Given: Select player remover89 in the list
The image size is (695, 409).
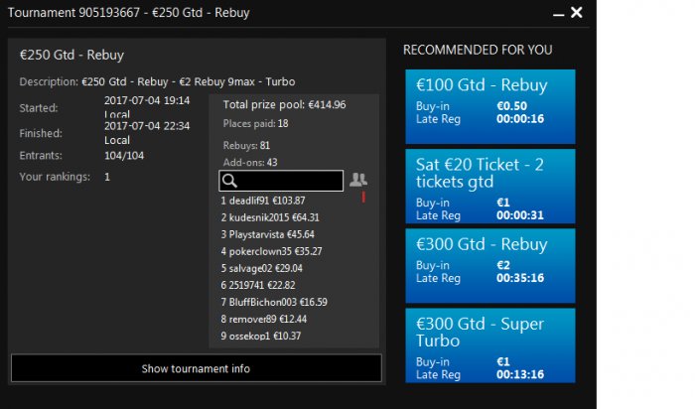Looking at the screenshot, I should point(263,319).
